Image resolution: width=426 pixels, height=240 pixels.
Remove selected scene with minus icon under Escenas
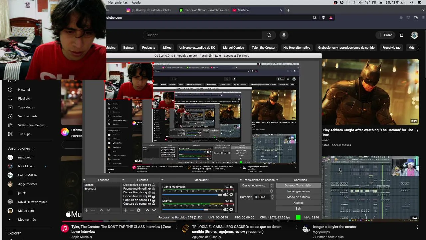93,210
